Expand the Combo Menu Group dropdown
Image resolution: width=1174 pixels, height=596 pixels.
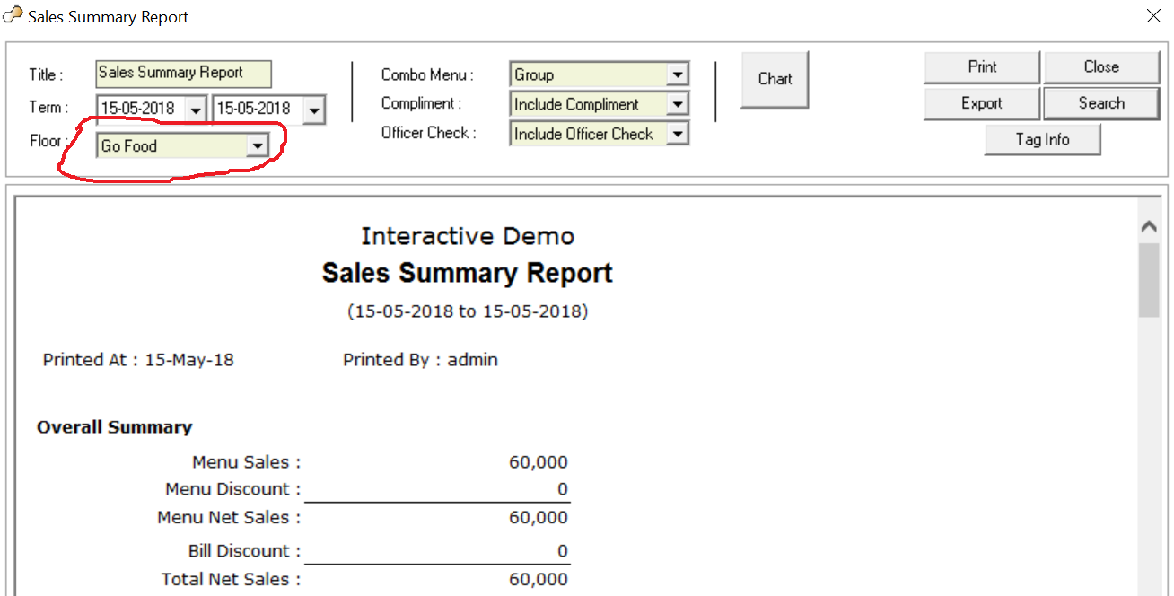point(678,74)
